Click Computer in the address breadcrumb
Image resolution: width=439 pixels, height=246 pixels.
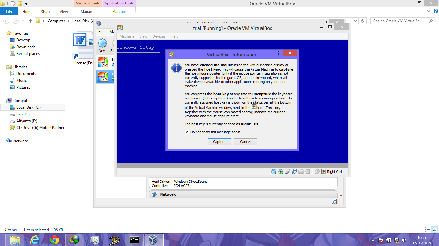click(56, 21)
